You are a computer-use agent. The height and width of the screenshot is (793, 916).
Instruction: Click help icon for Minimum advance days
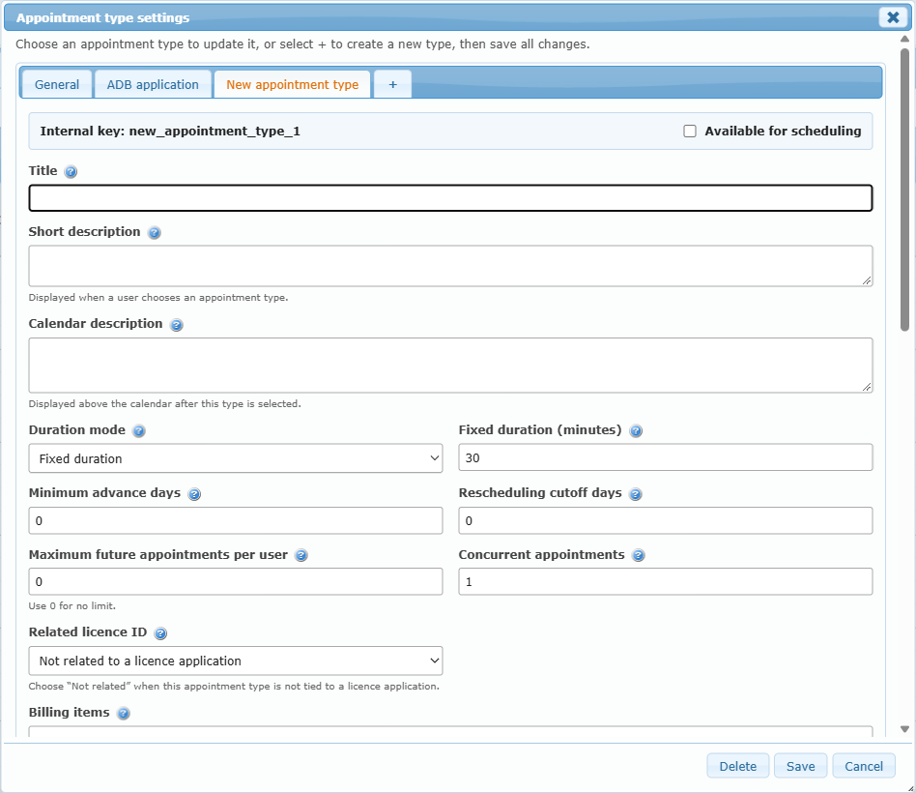(x=194, y=494)
